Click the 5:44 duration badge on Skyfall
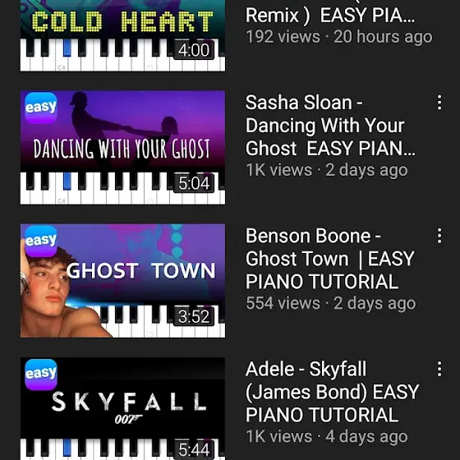 (x=194, y=449)
